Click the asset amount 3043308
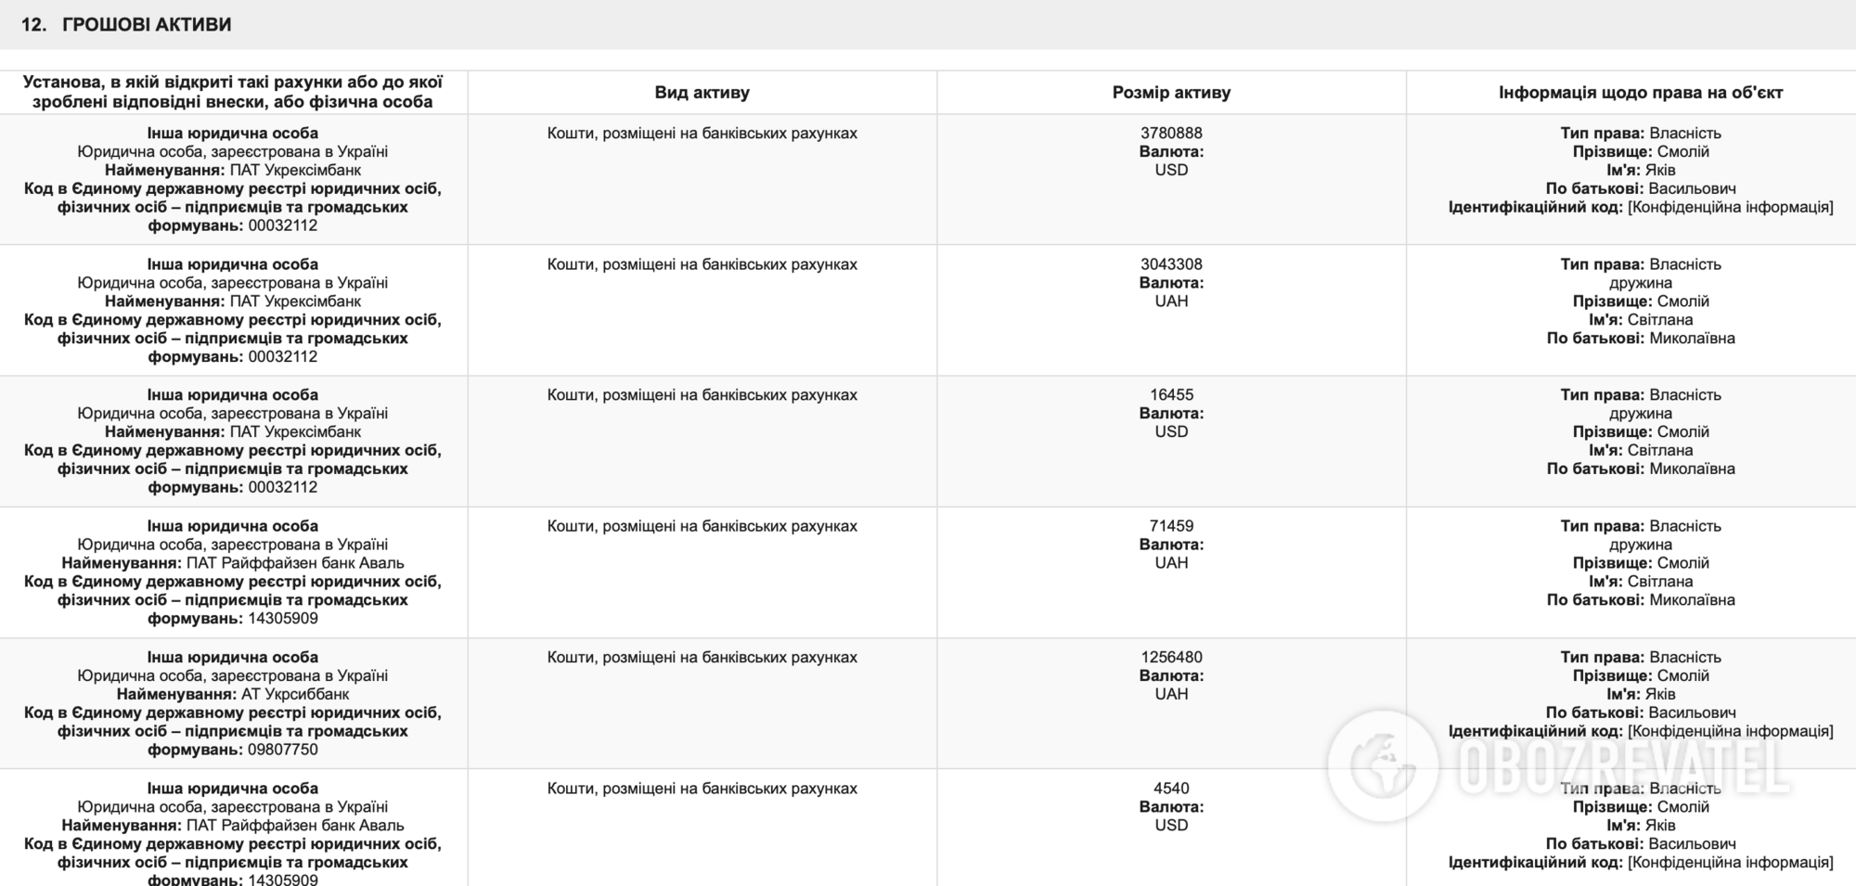The height and width of the screenshot is (886, 1856). (x=1171, y=264)
